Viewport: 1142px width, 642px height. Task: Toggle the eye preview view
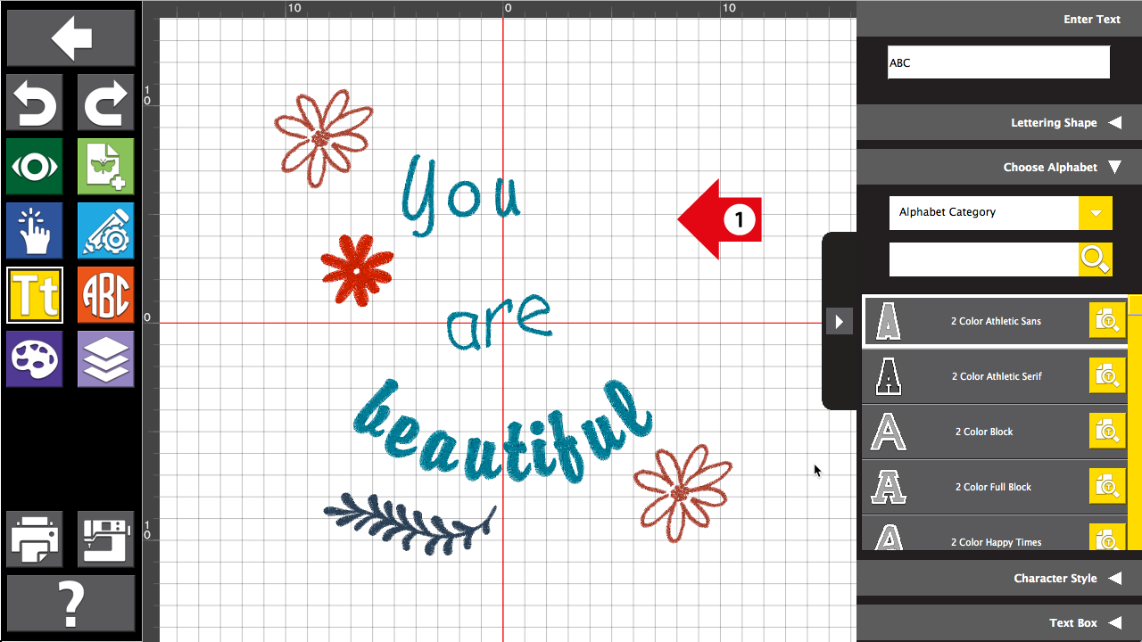tap(35, 167)
